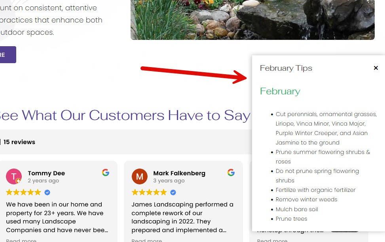
Task: Expand Mark Falkenberg's review with Read more
Action: (x=146, y=240)
